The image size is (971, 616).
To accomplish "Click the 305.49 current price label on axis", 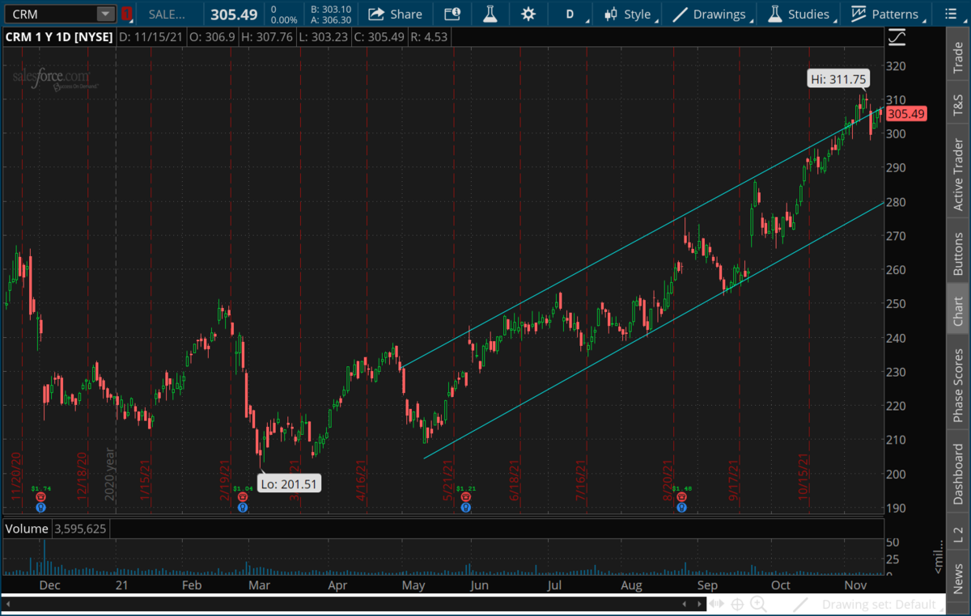I will [906, 114].
